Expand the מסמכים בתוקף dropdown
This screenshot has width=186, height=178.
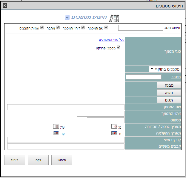click(165, 69)
